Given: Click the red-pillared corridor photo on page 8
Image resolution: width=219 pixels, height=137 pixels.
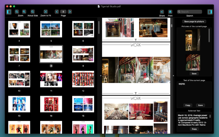Looking at the screenshot, I should (144, 70).
